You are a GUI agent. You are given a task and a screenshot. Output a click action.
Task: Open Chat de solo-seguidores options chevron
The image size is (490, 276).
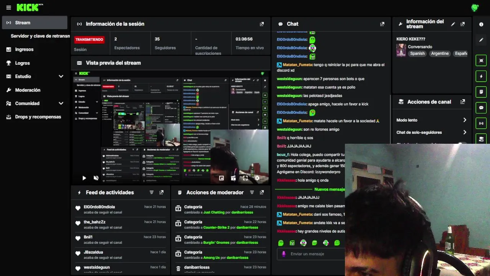click(465, 132)
